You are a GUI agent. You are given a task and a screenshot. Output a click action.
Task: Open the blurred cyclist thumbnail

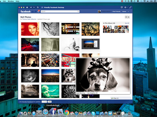(70, 45)
